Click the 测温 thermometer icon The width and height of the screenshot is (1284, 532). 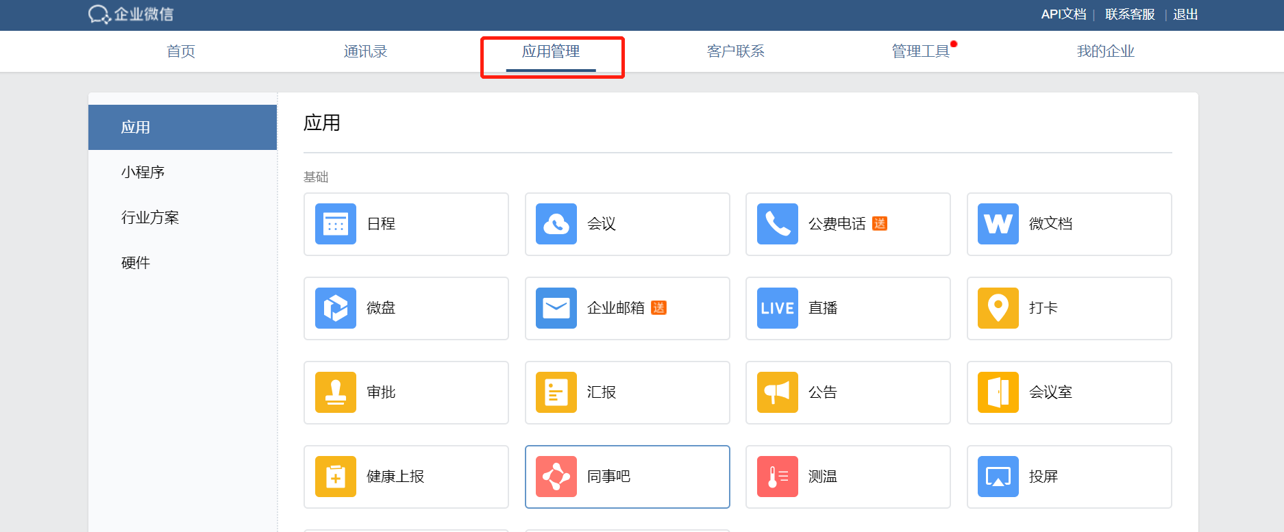click(778, 477)
